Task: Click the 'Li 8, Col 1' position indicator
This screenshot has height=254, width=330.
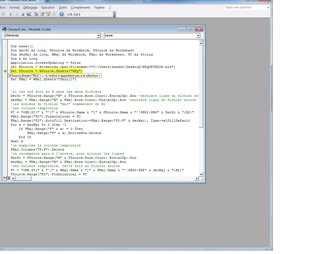Action: (89, 14)
